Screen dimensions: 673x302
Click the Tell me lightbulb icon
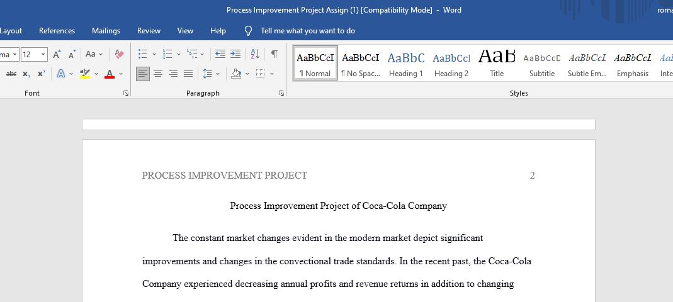point(248,31)
